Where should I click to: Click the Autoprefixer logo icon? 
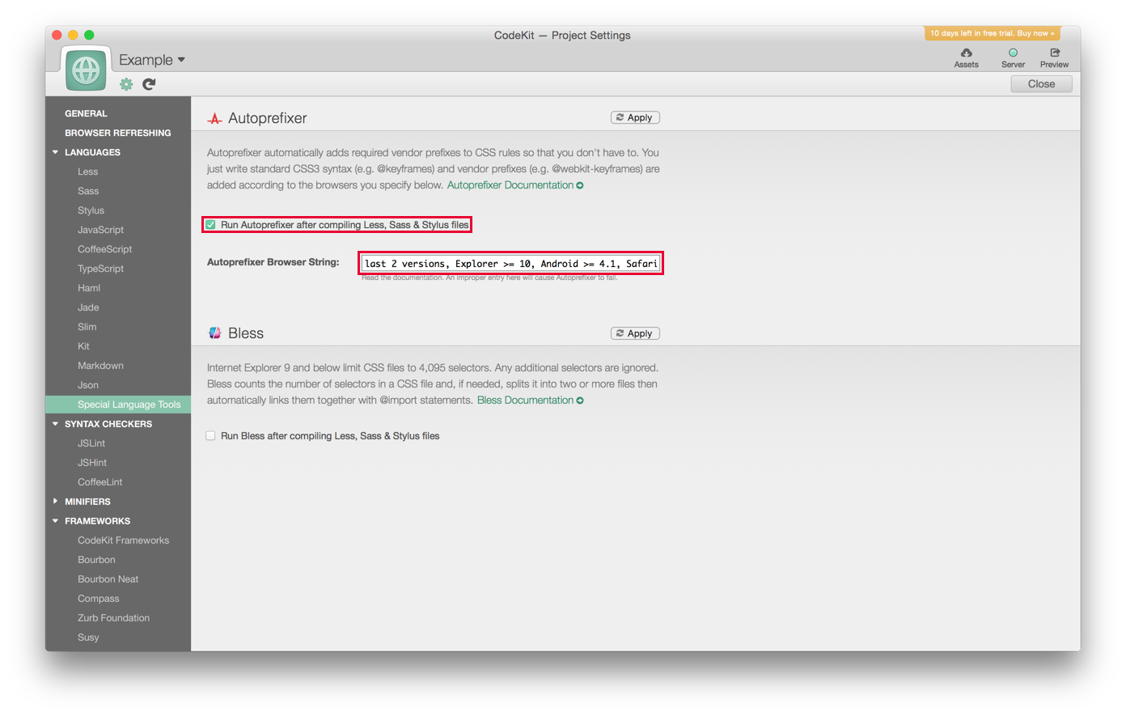[214, 119]
